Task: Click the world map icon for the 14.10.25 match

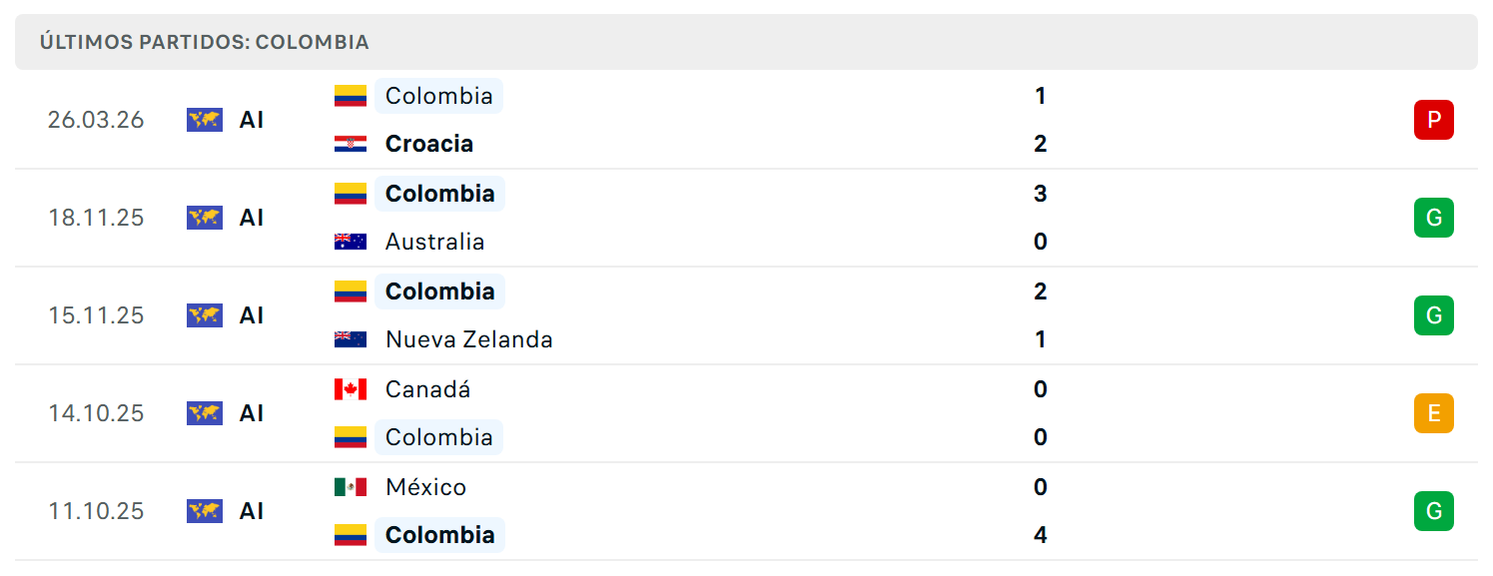Action: [x=205, y=413]
